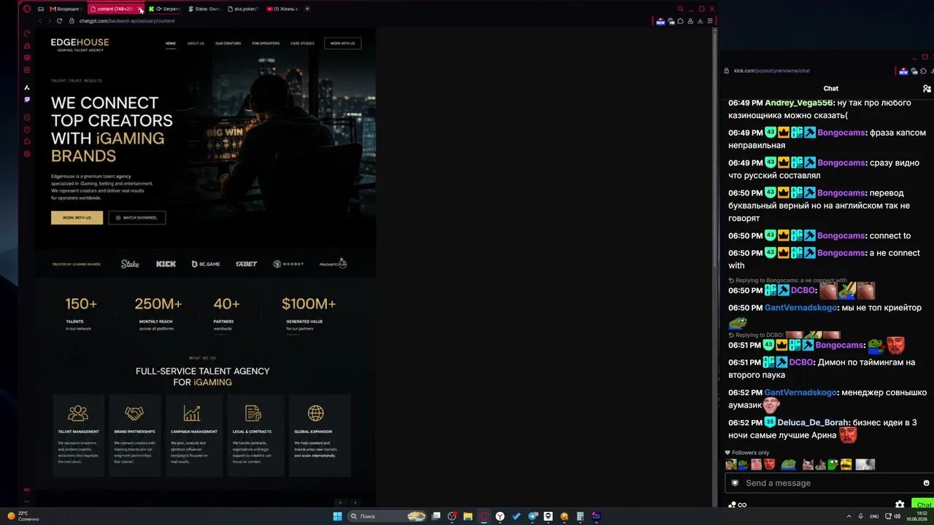934x525 pixels.
Task: Click the BC.GAME brand logo
Action: [206, 264]
